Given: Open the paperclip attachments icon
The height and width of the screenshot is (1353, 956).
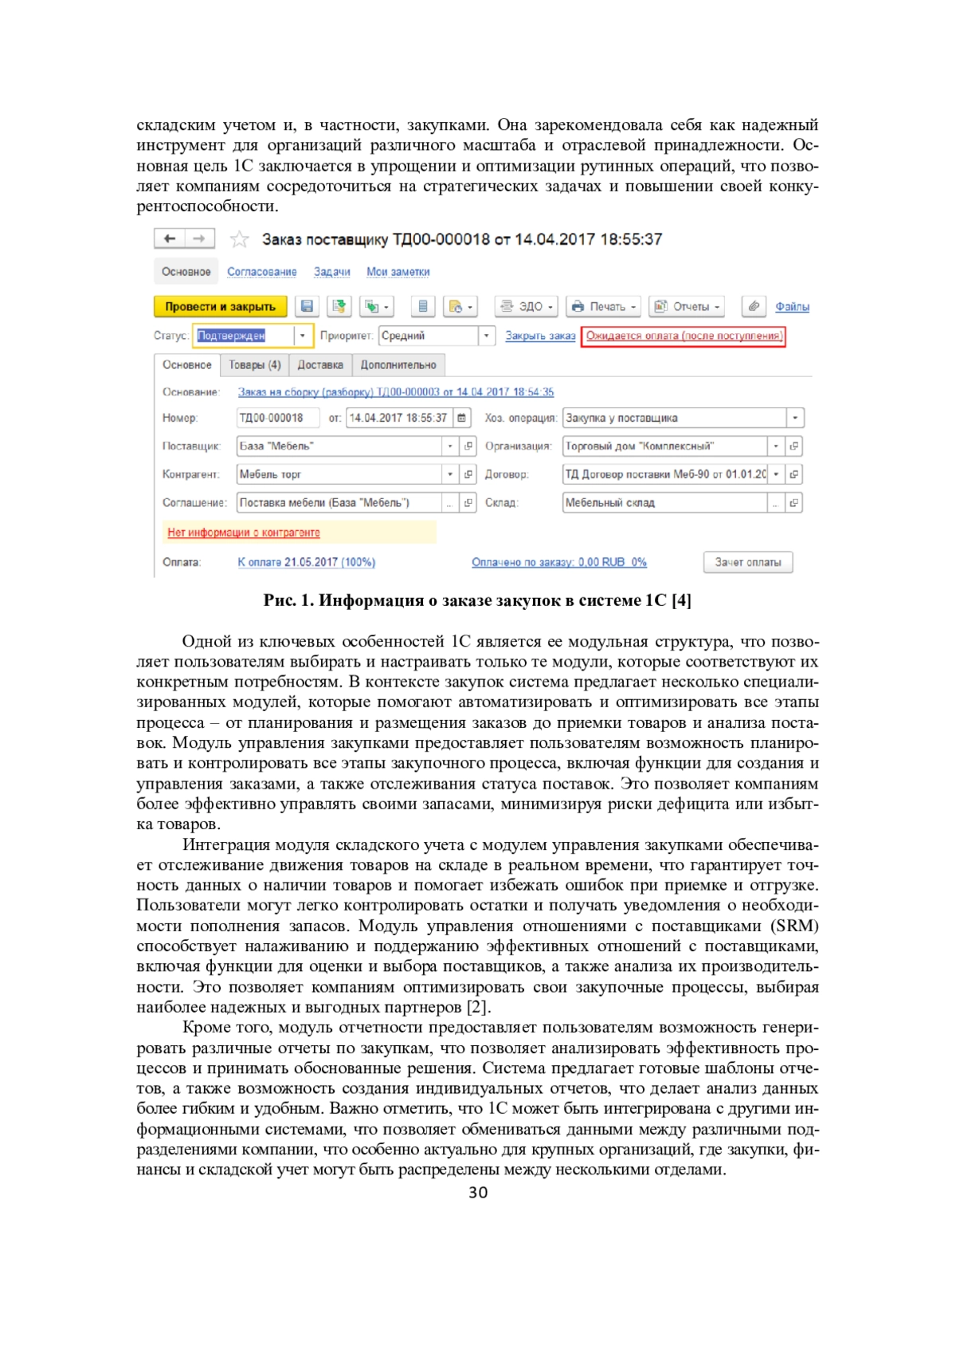Looking at the screenshot, I should point(754,306).
